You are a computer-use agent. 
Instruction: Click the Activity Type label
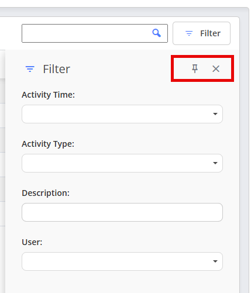point(48,144)
